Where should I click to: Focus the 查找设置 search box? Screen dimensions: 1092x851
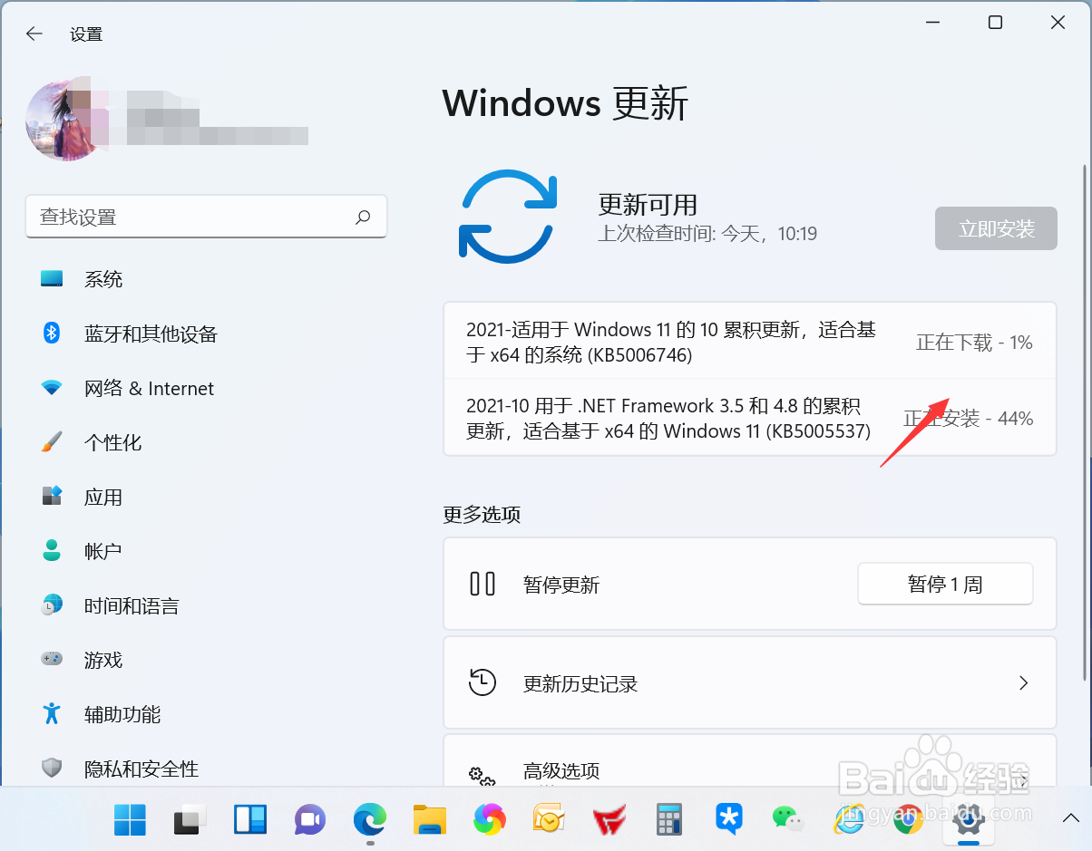coord(206,217)
